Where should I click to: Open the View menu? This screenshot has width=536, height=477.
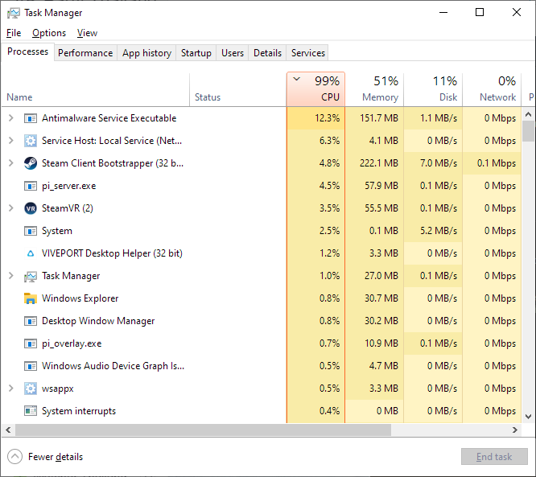tap(87, 33)
